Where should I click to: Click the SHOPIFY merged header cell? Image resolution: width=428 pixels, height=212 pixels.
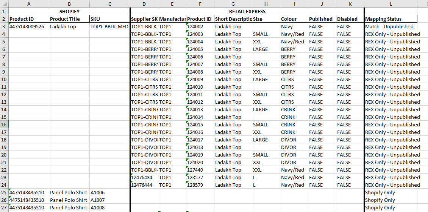click(69, 11)
